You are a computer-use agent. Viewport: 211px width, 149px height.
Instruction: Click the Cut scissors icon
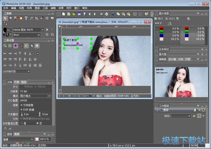pyautogui.click(x=113, y=14)
